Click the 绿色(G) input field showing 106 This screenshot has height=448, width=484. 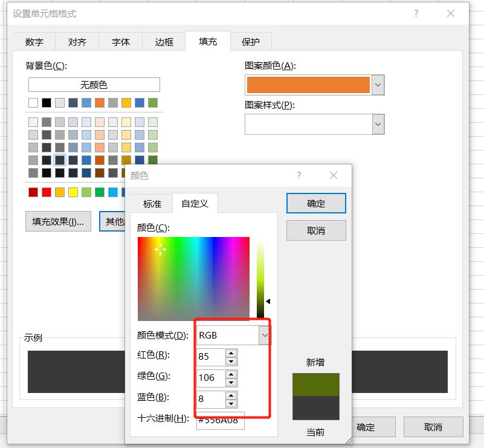tap(211, 378)
